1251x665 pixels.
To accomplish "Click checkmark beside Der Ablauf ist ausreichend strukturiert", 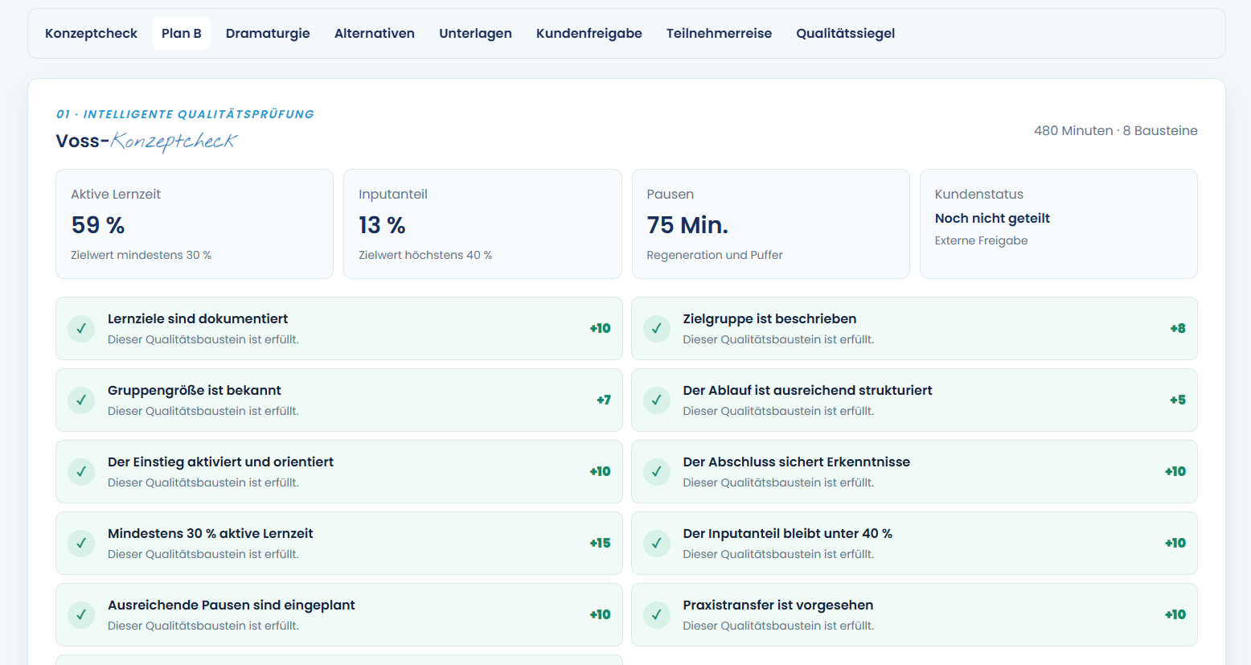I will coord(657,400).
